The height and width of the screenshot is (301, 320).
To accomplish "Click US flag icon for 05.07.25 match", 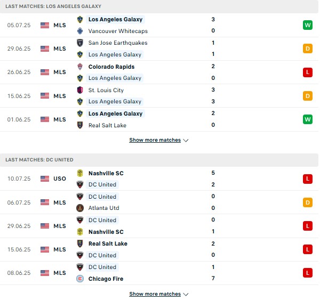I will [45, 25].
